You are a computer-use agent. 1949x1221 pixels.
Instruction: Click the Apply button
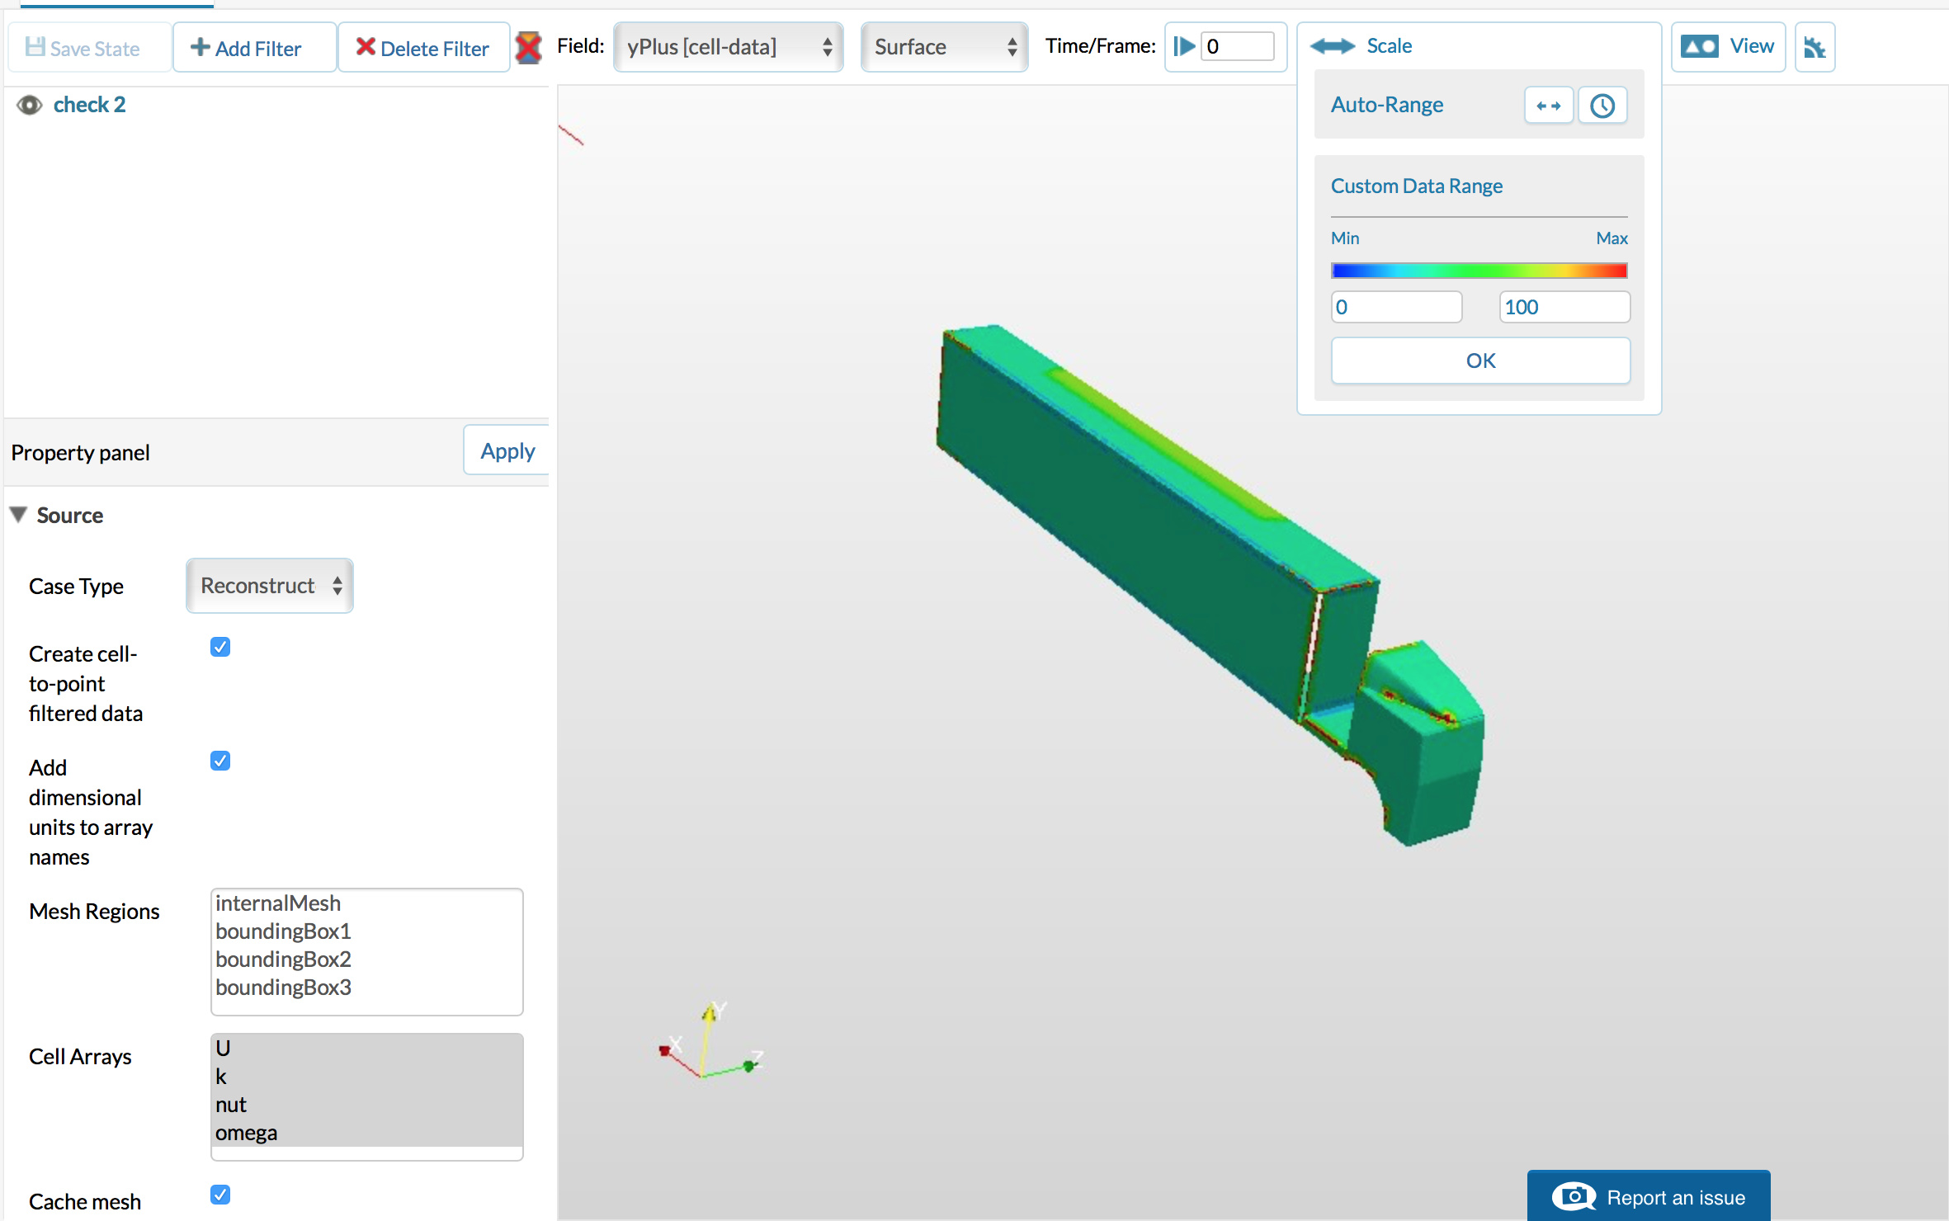coord(507,451)
